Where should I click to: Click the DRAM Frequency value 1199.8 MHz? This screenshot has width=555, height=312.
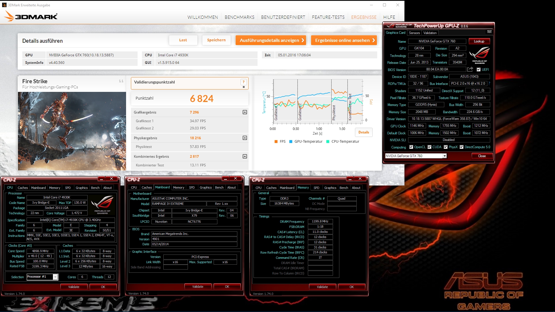coord(320,222)
